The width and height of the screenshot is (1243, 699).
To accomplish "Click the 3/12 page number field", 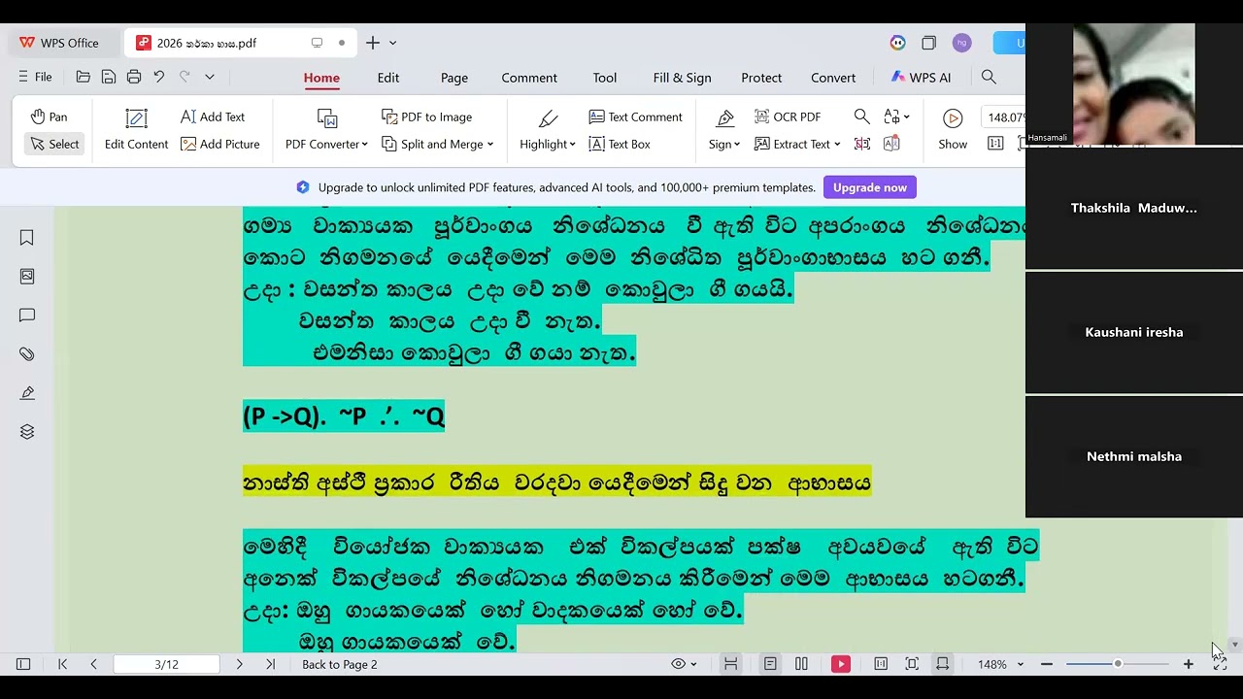I will tap(166, 664).
